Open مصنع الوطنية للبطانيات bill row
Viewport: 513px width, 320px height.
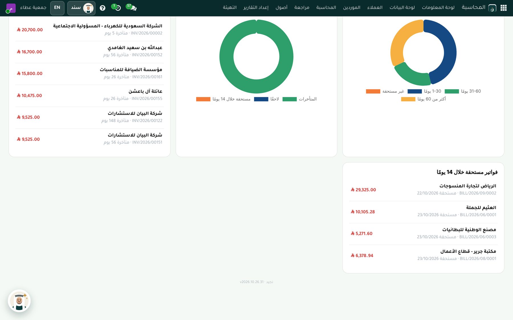tap(423, 234)
